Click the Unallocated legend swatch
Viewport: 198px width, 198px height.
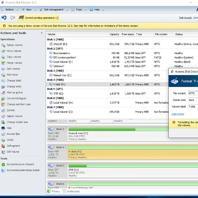pyautogui.click(x=64, y=191)
